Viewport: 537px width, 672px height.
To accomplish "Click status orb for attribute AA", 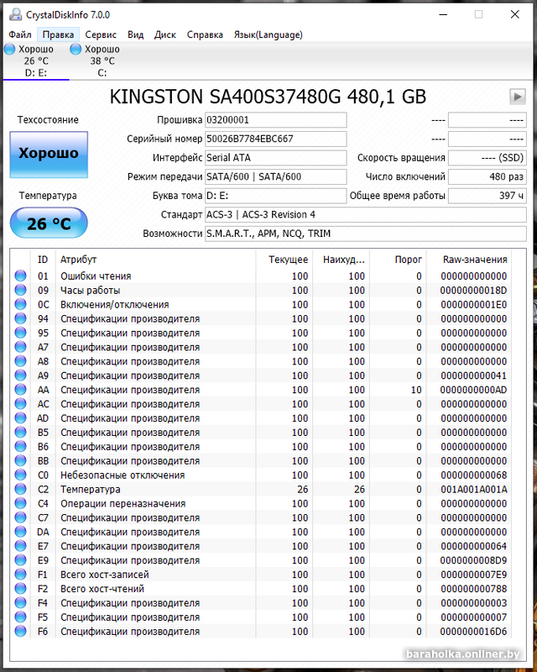I will pos(20,389).
